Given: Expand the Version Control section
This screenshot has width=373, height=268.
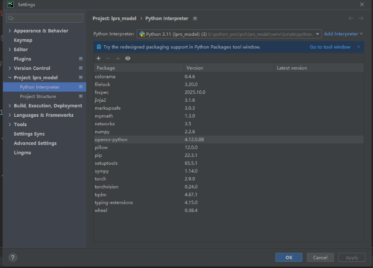Looking at the screenshot, I should pyautogui.click(x=10, y=68).
